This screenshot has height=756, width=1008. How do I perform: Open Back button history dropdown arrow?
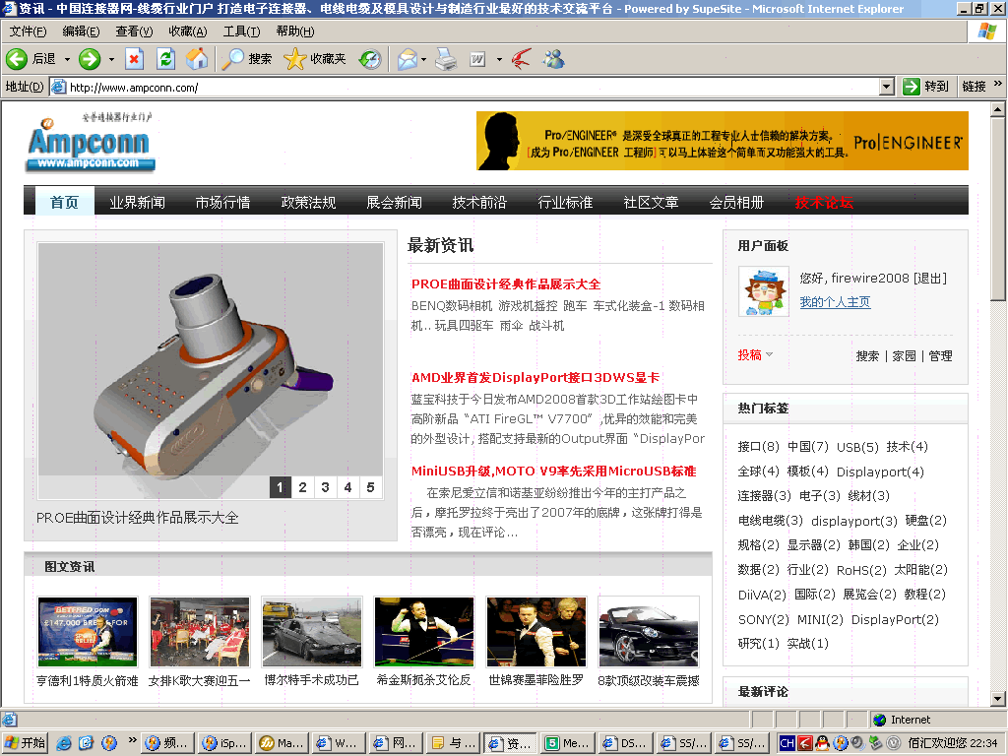(x=67, y=59)
